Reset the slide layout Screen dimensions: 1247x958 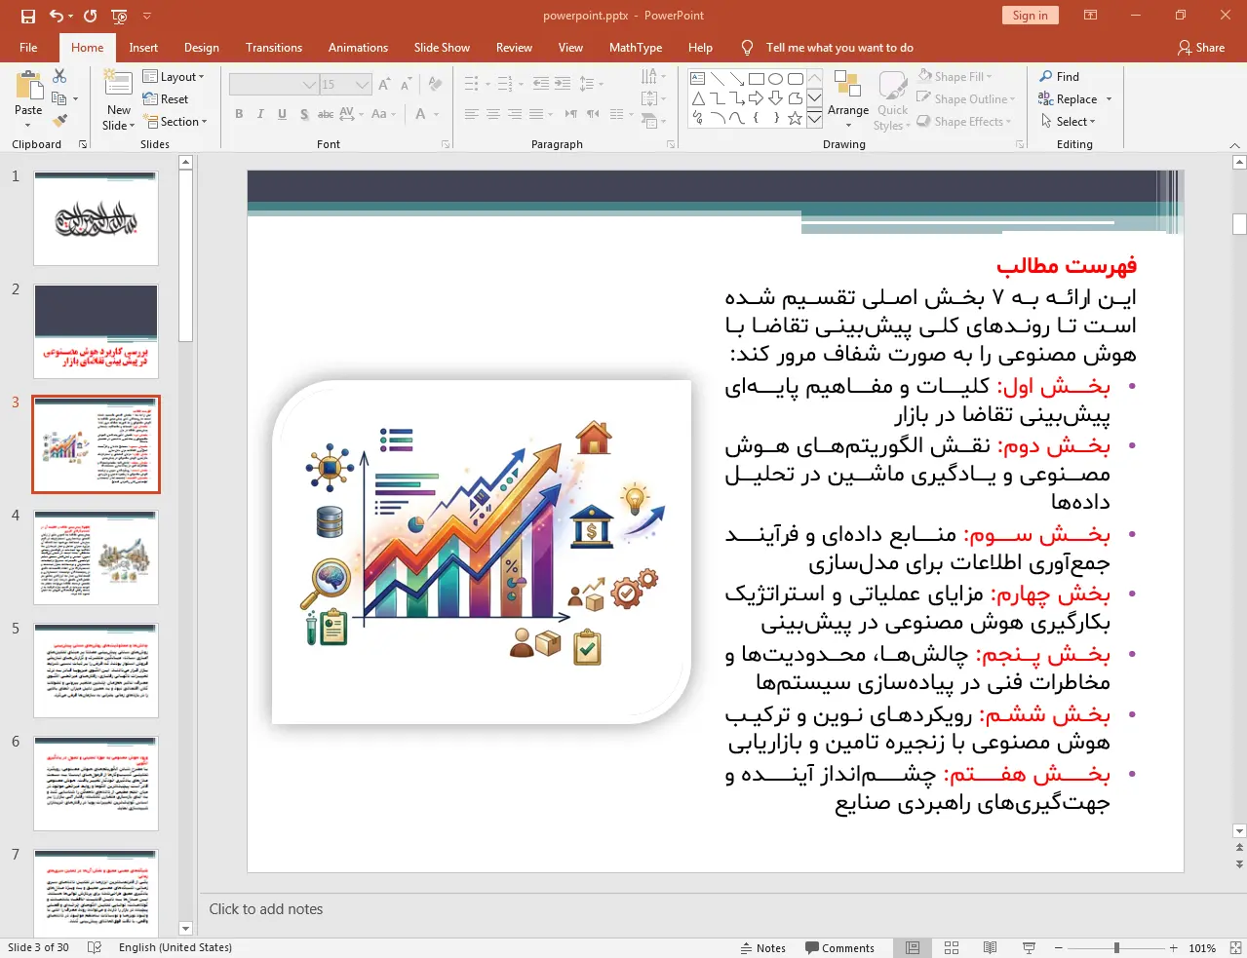[166, 99]
